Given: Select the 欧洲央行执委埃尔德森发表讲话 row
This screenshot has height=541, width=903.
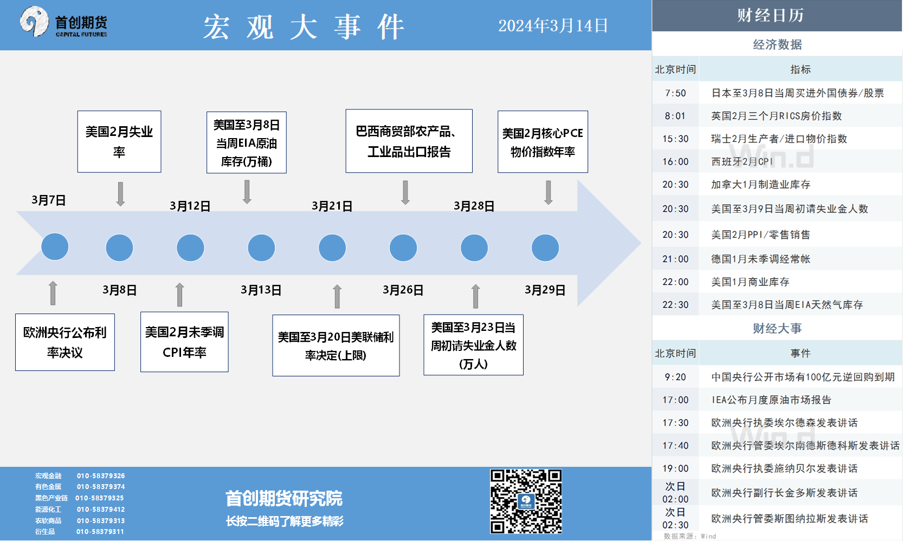Looking at the screenshot, I should [x=777, y=422].
